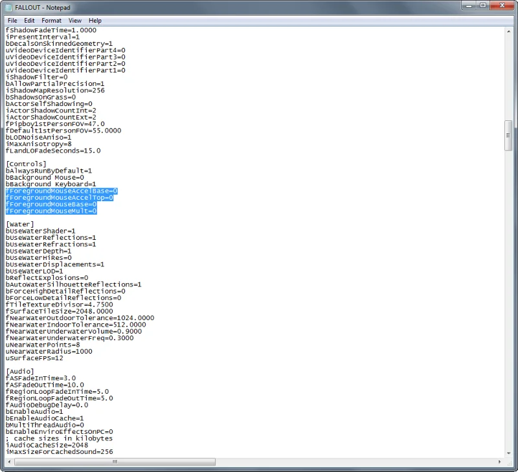Open the Format menu

[x=51, y=21]
